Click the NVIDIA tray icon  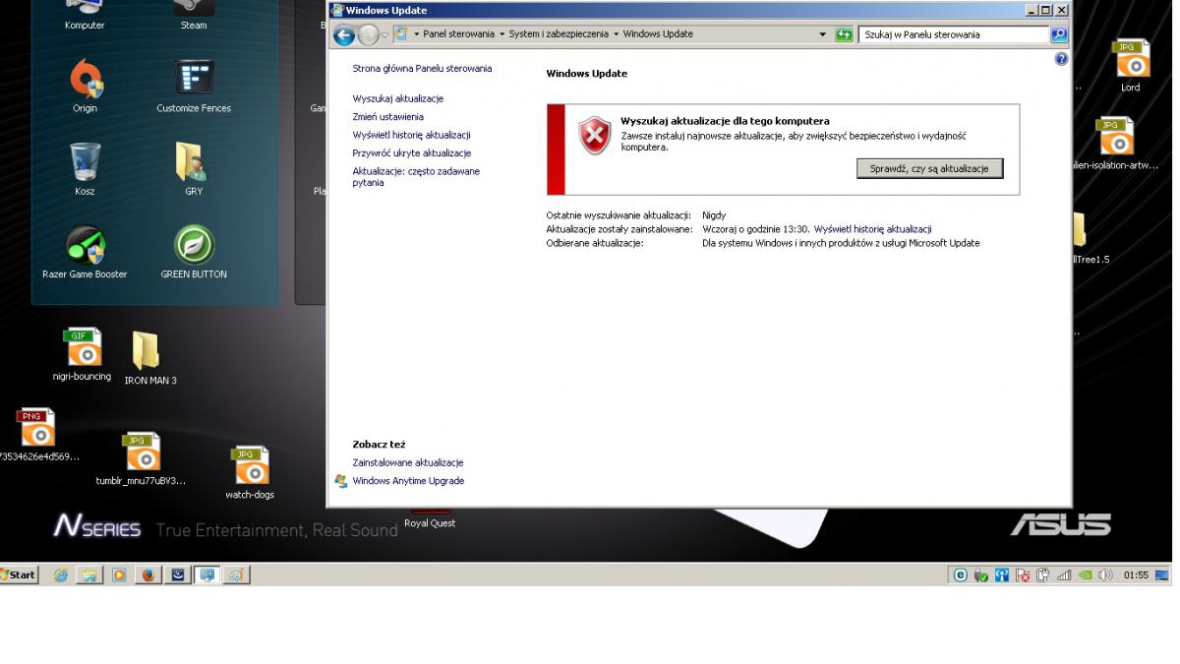[x=1085, y=575]
